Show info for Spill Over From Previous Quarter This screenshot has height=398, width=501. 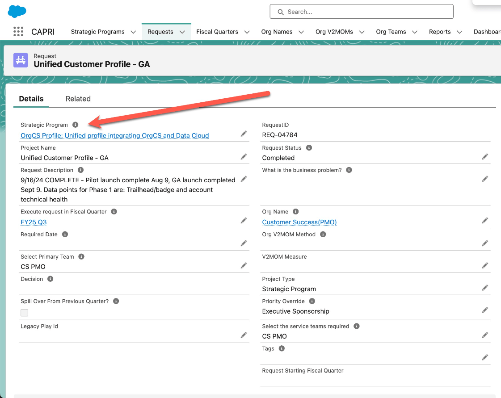[x=116, y=301]
